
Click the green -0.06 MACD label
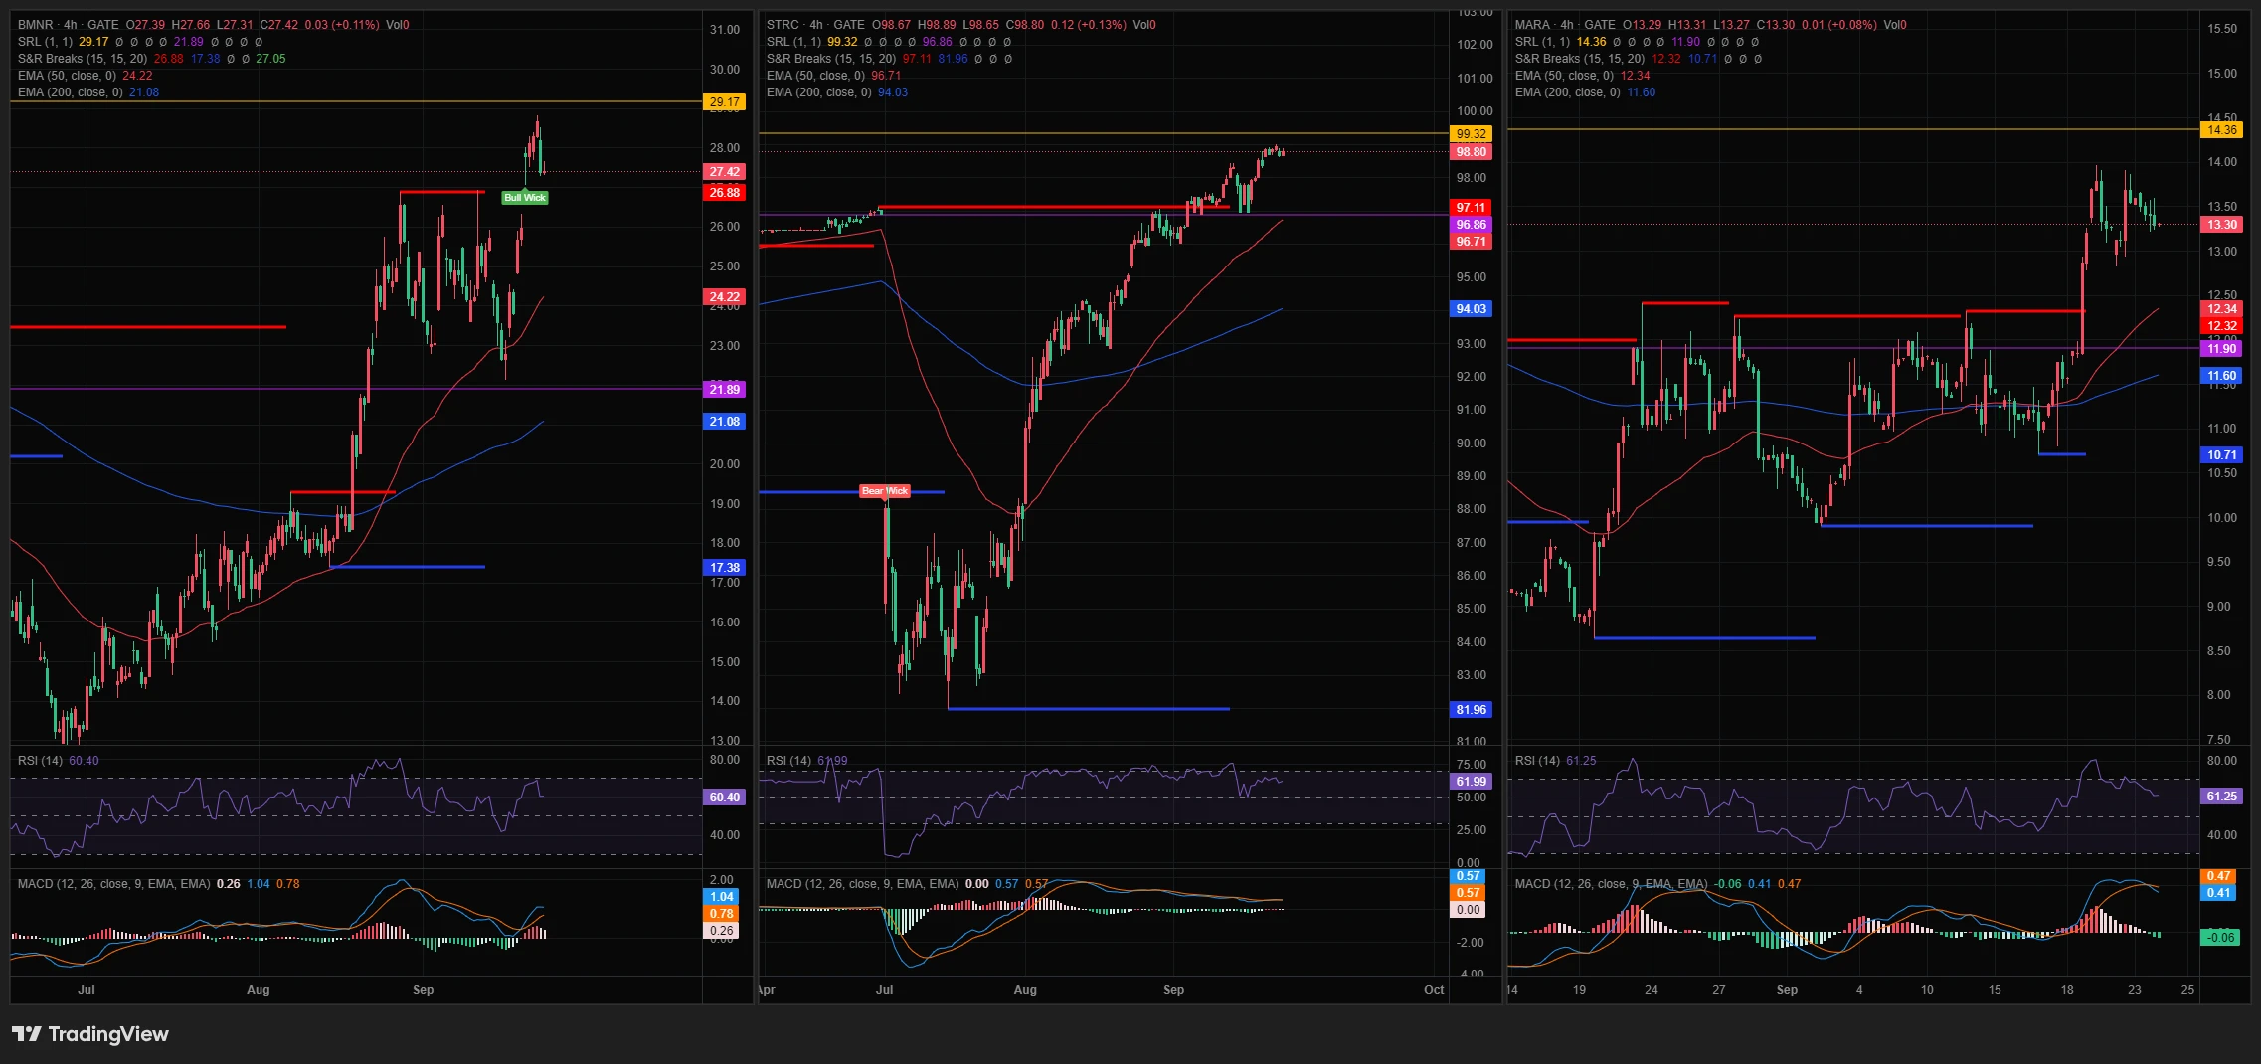[2220, 938]
